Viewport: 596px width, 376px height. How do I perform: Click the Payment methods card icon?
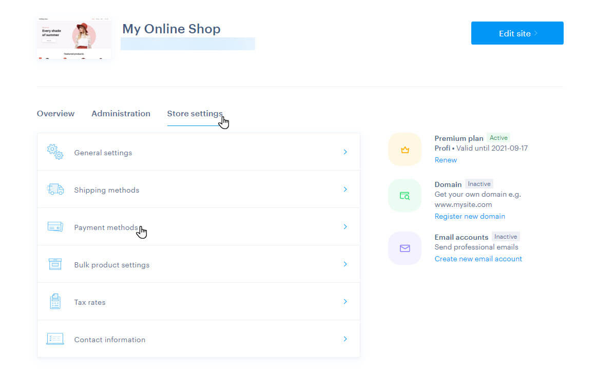(55, 226)
